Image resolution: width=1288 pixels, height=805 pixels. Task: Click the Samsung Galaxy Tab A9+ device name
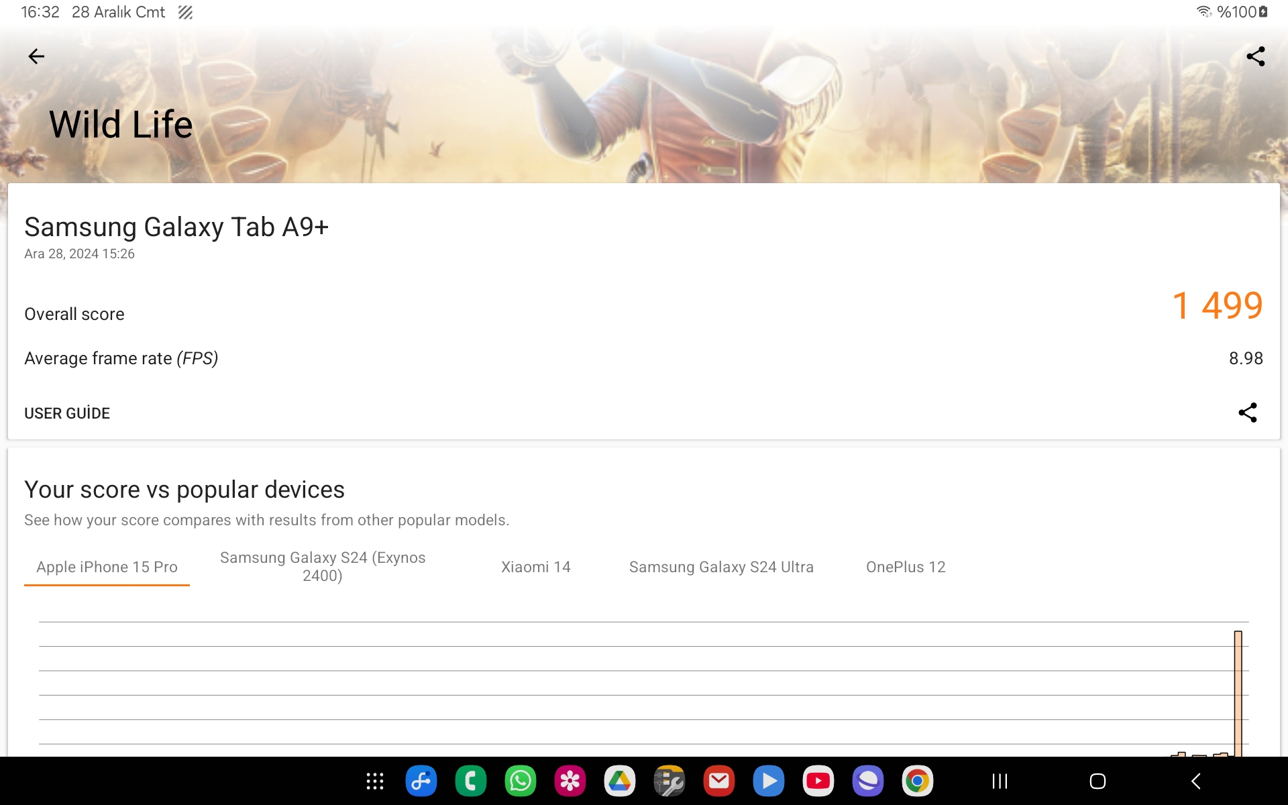point(176,227)
